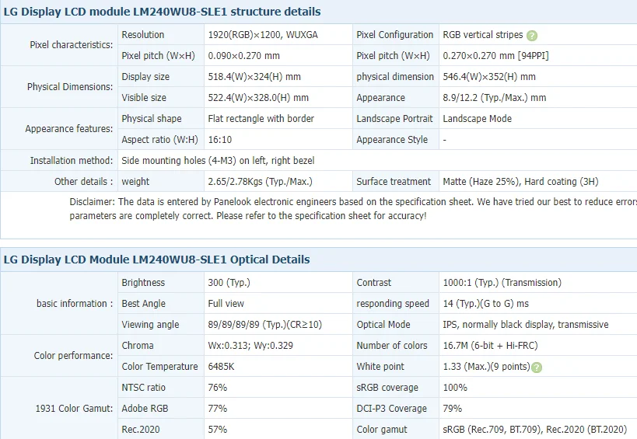Click the NTSC ratio value 76%

click(217, 388)
